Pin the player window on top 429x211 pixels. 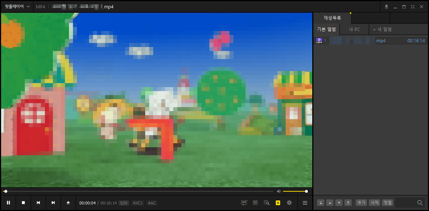386,7
